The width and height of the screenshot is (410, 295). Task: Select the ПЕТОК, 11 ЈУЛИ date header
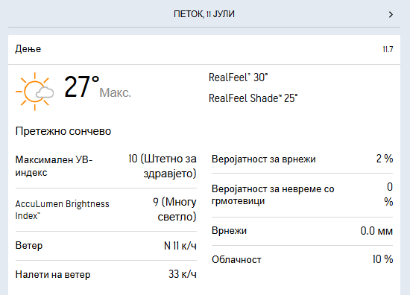point(204,14)
